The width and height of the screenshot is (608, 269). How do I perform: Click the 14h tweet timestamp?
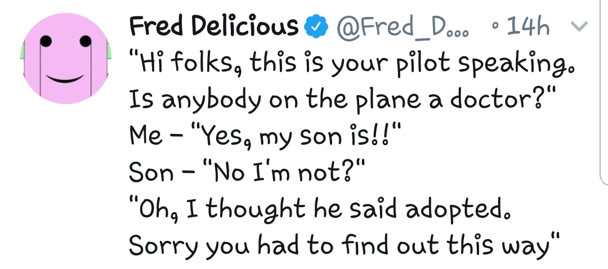pyautogui.click(x=528, y=26)
